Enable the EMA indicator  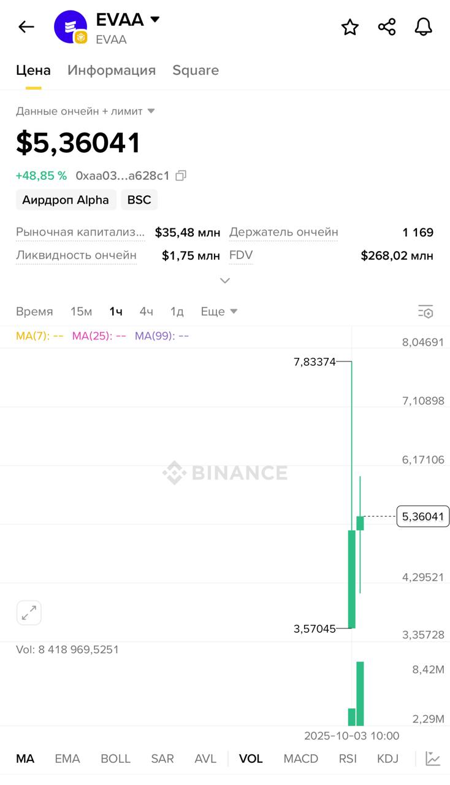coord(67,759)
